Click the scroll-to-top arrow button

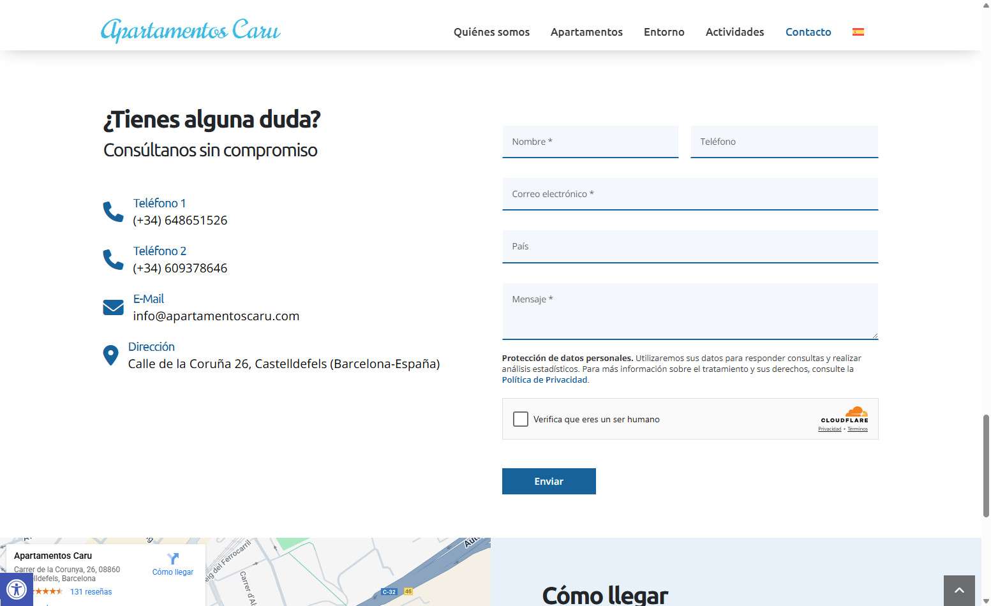click(x=958, y=591)
